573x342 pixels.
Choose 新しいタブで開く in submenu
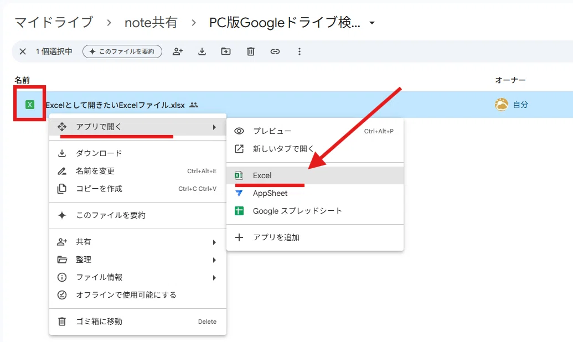coord(315,149)
